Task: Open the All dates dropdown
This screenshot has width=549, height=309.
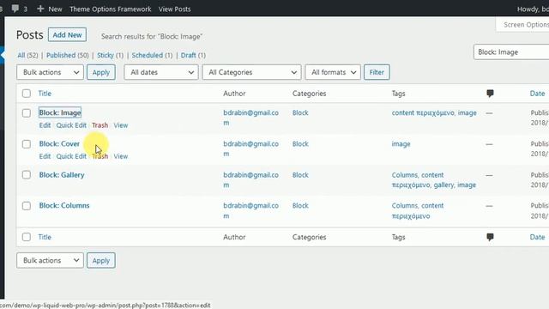Action: click(x=161, y=72)
